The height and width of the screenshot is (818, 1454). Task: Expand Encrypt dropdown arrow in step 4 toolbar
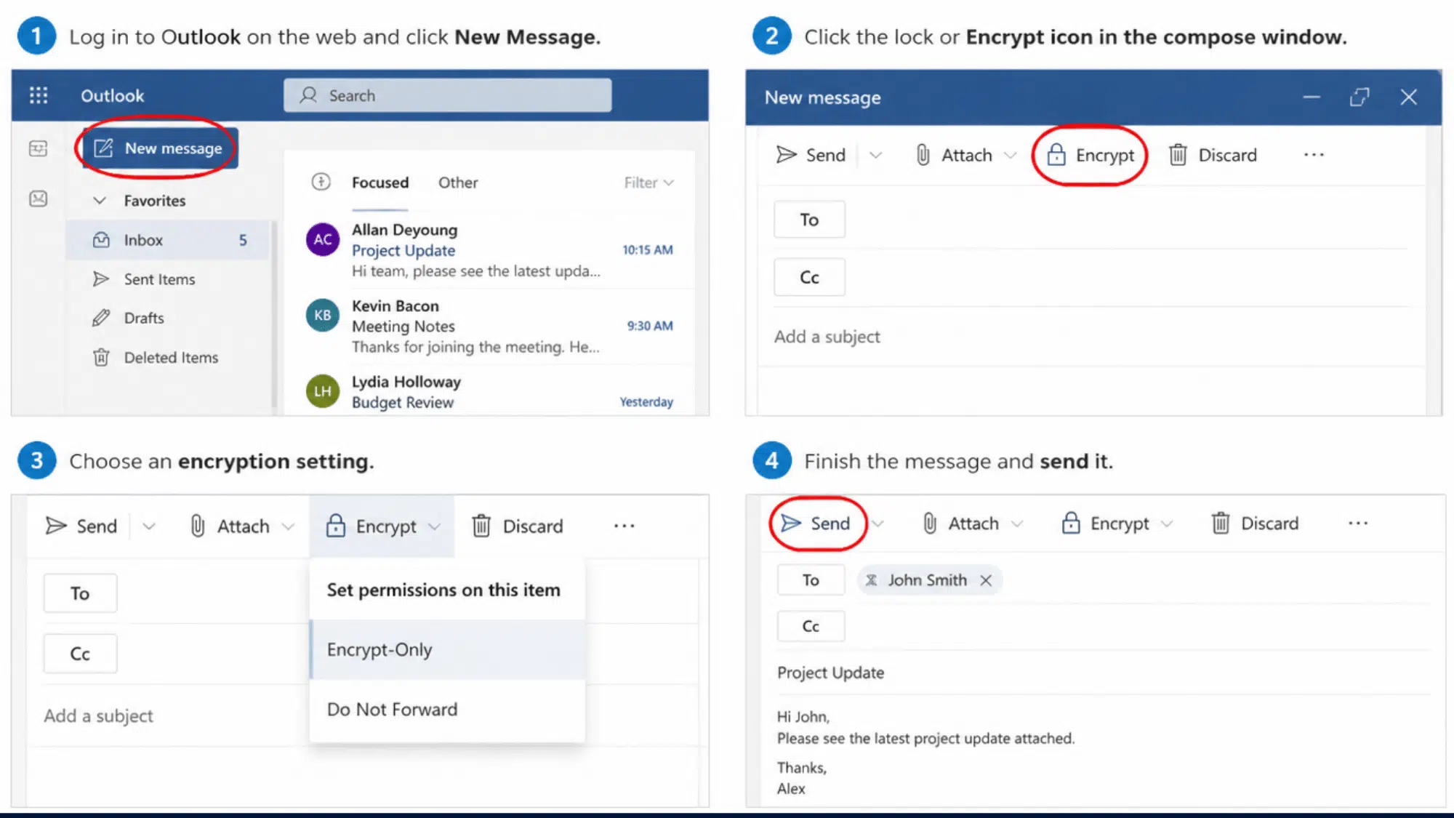[x=1166, y=524]
